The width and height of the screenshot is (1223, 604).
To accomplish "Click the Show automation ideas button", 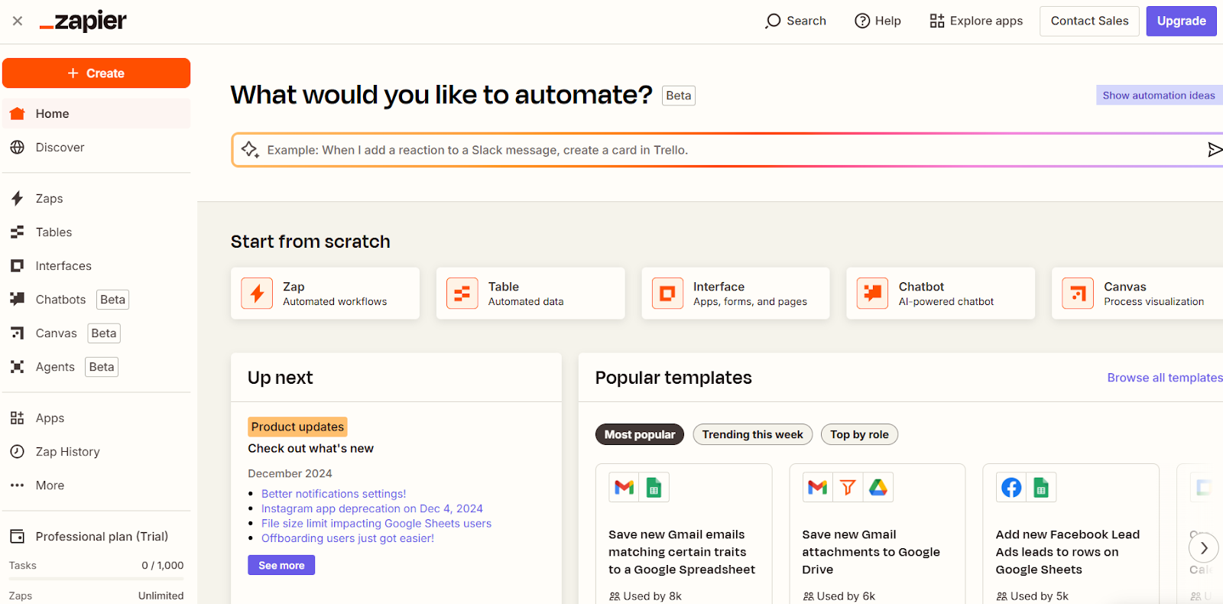I will 1159,96.
